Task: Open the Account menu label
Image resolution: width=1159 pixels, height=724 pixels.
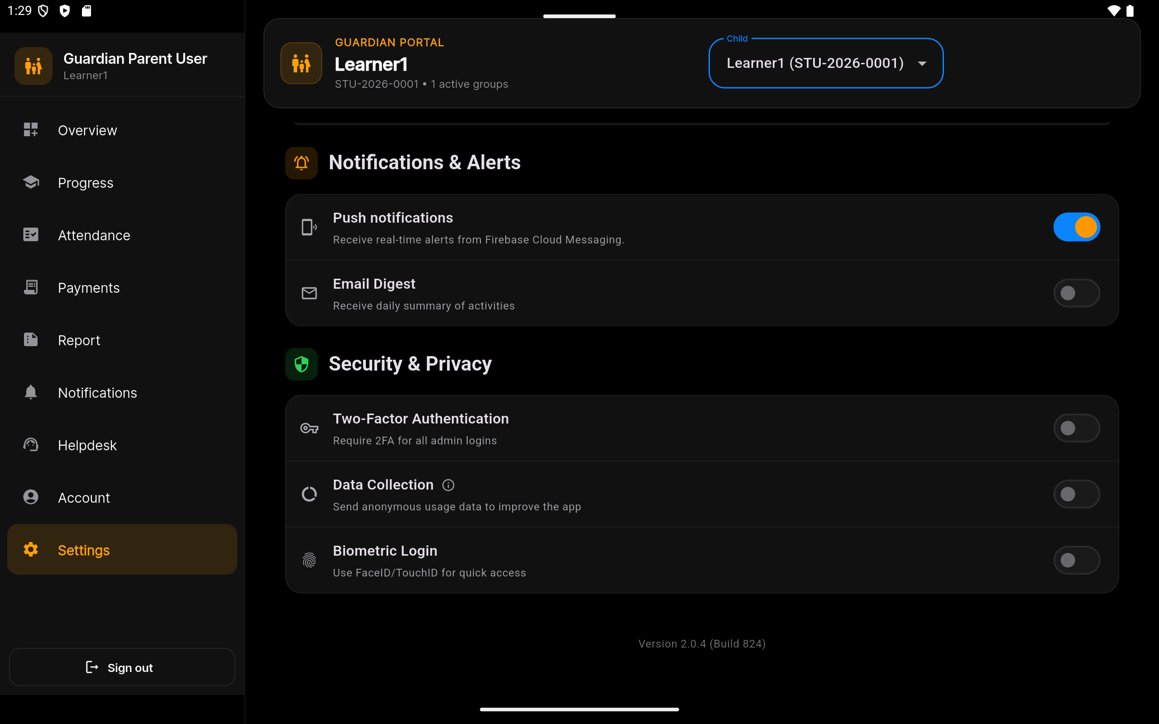Action: click(x=84, y=498)
